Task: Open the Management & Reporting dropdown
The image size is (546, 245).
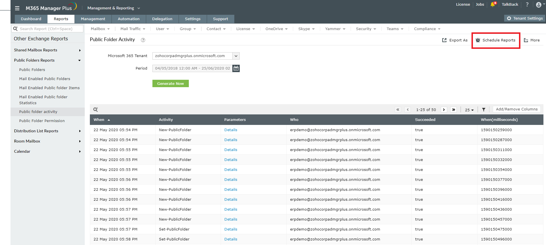Action: click(x=114, y=8)
